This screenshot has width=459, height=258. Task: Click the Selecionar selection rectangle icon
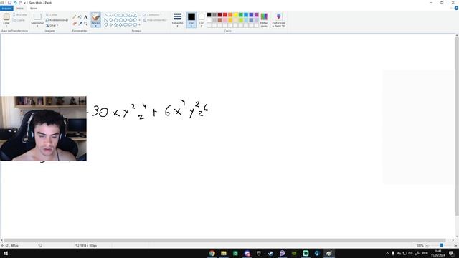pos(37,17)
